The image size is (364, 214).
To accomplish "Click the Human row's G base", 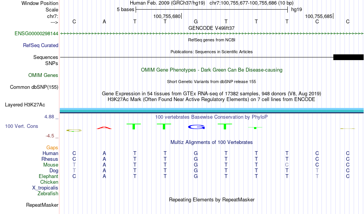I will click(x=196, y=153).
